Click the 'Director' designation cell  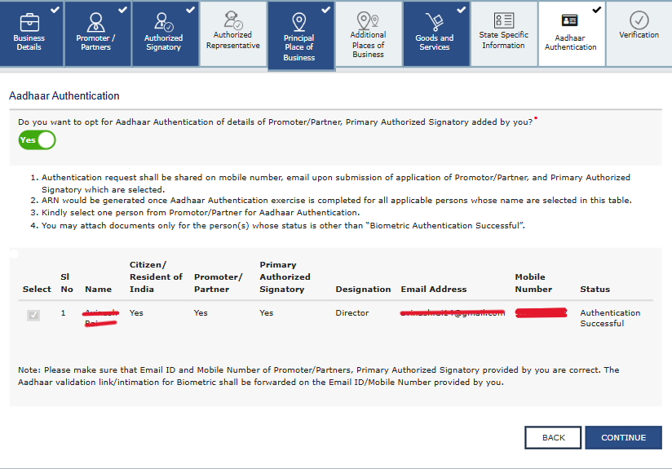[x=351, y=313]
